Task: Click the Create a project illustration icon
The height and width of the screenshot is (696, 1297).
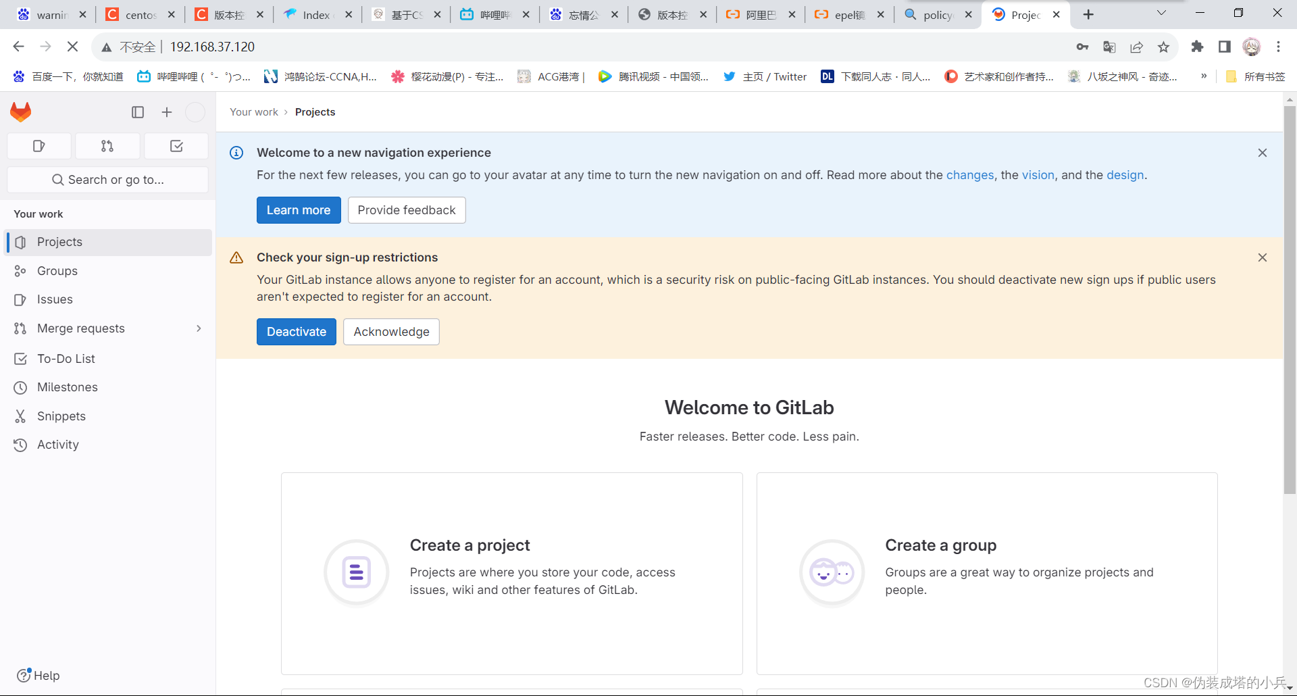Action: click(357, 572)
